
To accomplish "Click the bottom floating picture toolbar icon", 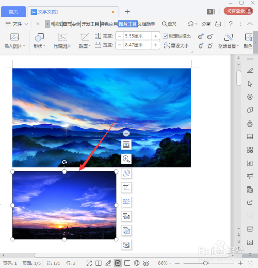I will [126, 245].
